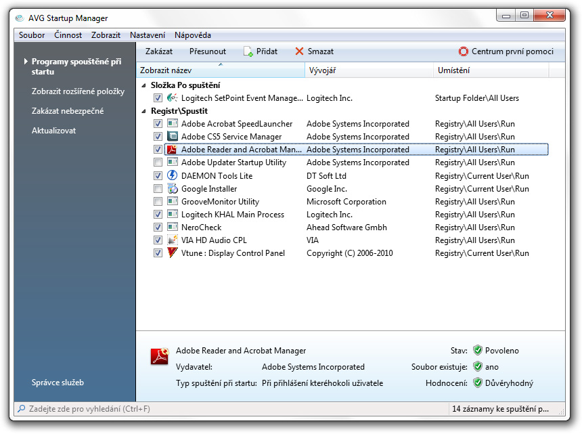Uncheck the NeroCheck checkbox

pyautogui.click(x=158, y=227)
